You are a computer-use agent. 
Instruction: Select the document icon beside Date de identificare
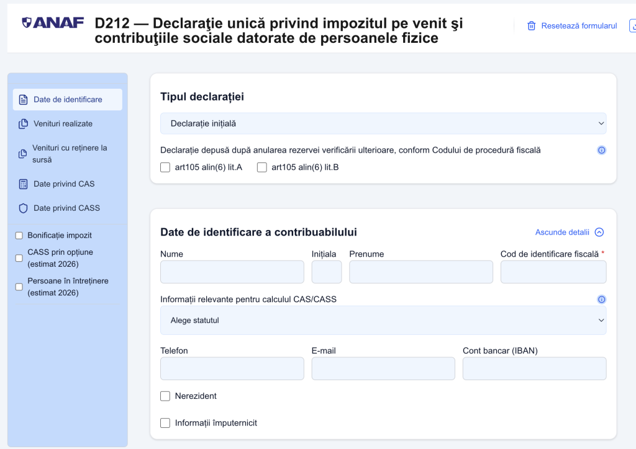[x=22, y=99]
